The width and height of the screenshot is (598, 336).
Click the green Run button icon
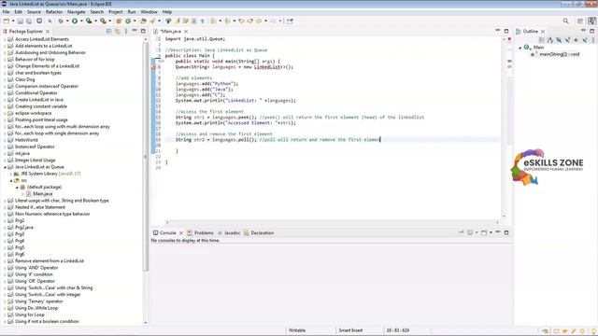pos(75,21)
